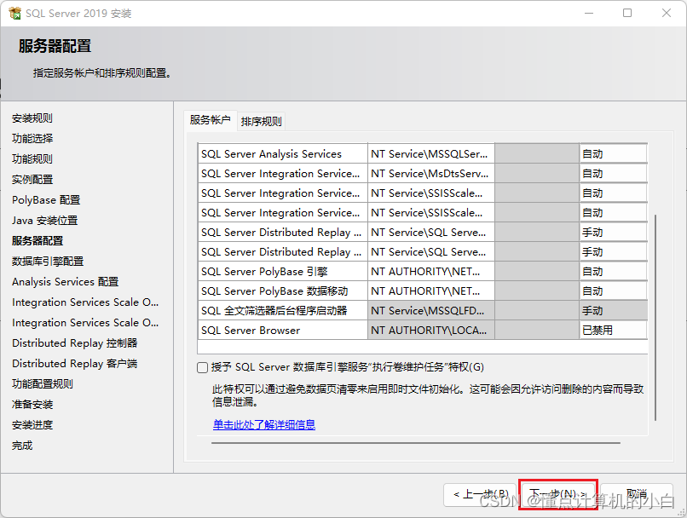Screen dimensions: 687x518
Task: Click password cell of SQL Server PolyBase 引擎 row
Action: tap(537, 272)
